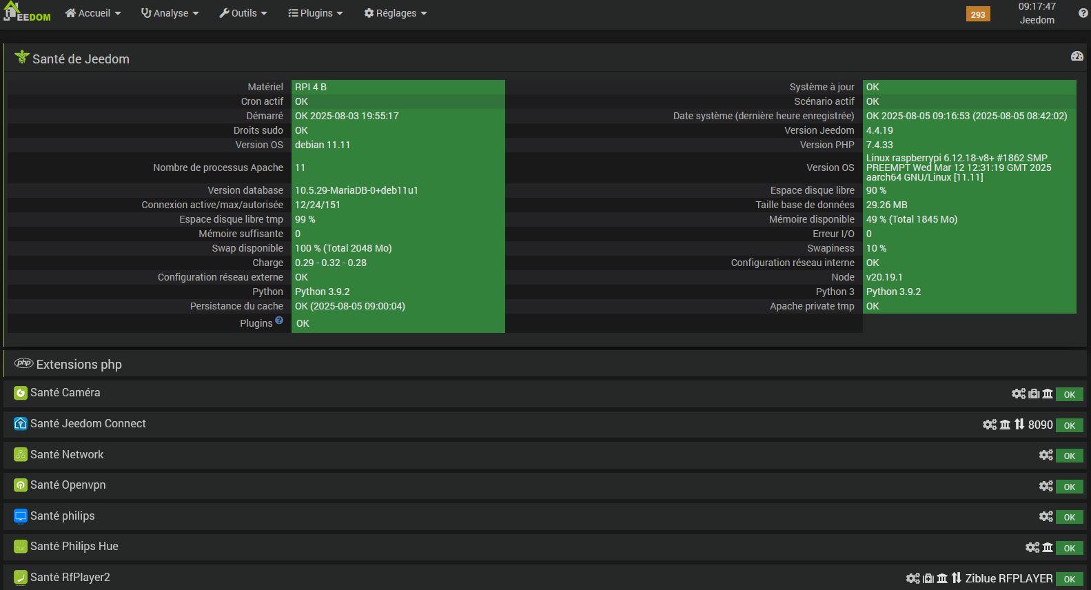Click institution icon in Jeedom Connect row
The image size is (1091, 590).
click(1005, 425)
